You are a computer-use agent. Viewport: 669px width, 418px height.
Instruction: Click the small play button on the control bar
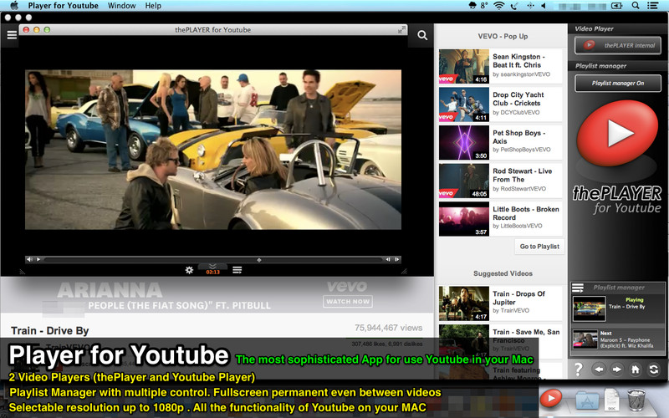(x=38, y=259)
